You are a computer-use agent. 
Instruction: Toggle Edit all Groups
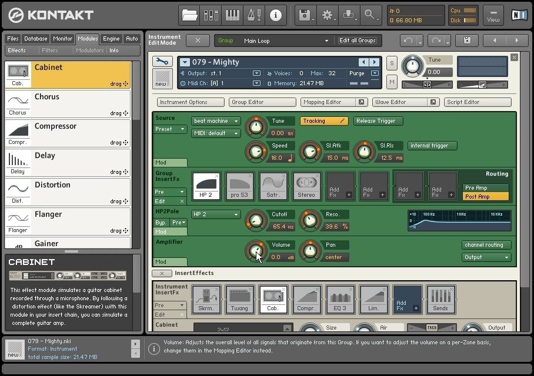click(x=358, y=41)
